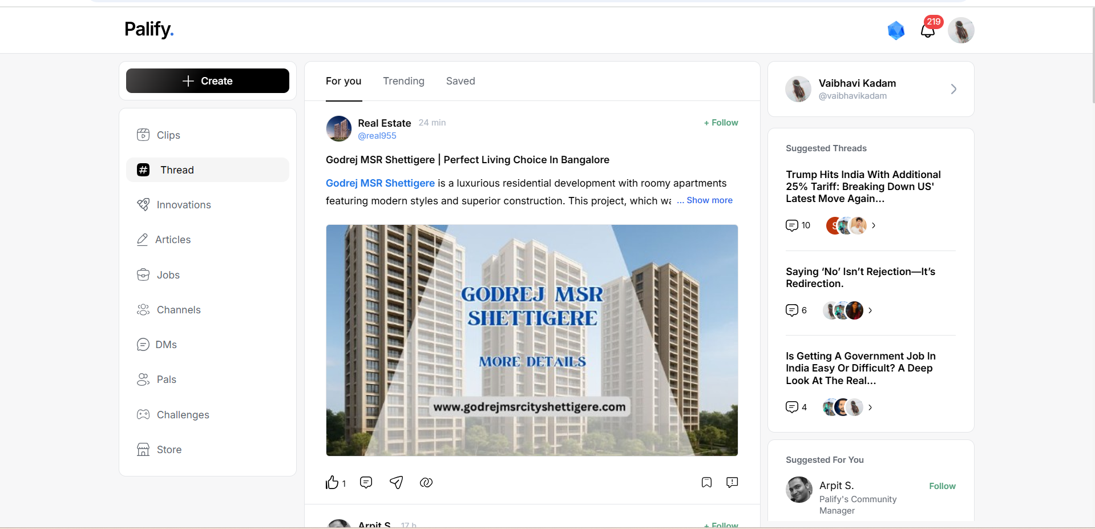Click participant avatars on Saying 'No' thread

[843, 310]
